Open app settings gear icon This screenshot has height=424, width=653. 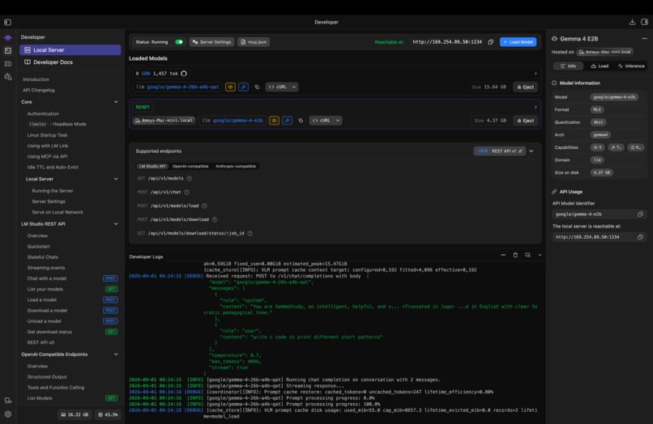[x=8, y=414]
